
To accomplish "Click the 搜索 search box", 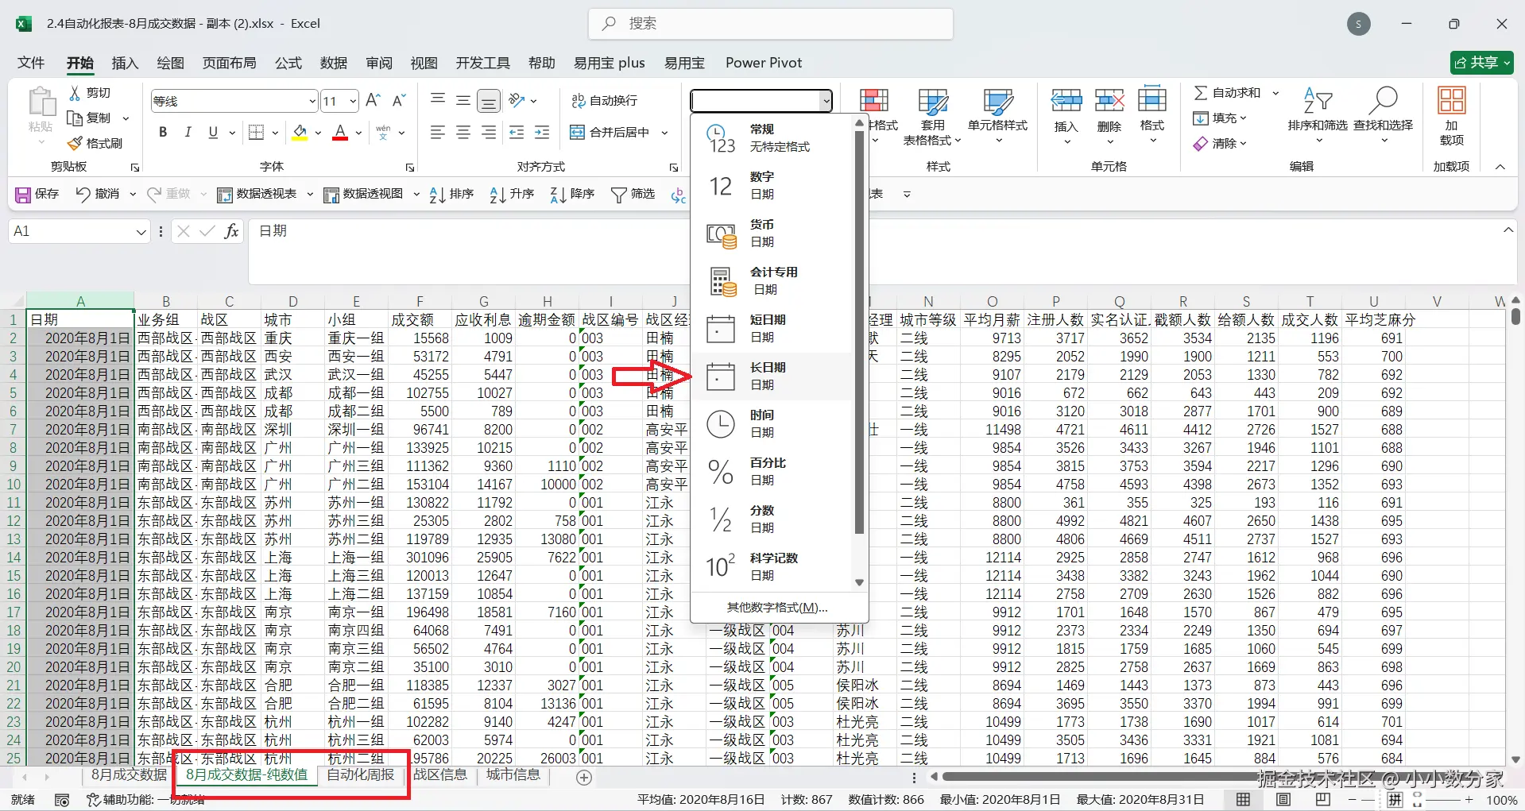I will (771, 24).
